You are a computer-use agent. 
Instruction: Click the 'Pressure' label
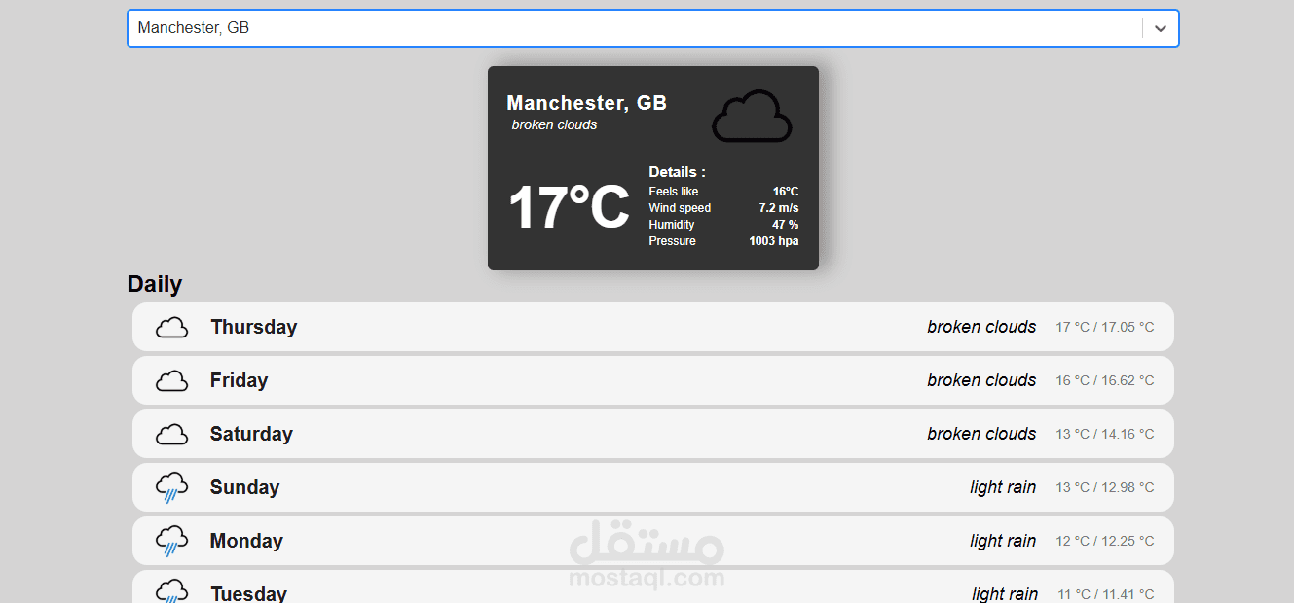point(673,241)
